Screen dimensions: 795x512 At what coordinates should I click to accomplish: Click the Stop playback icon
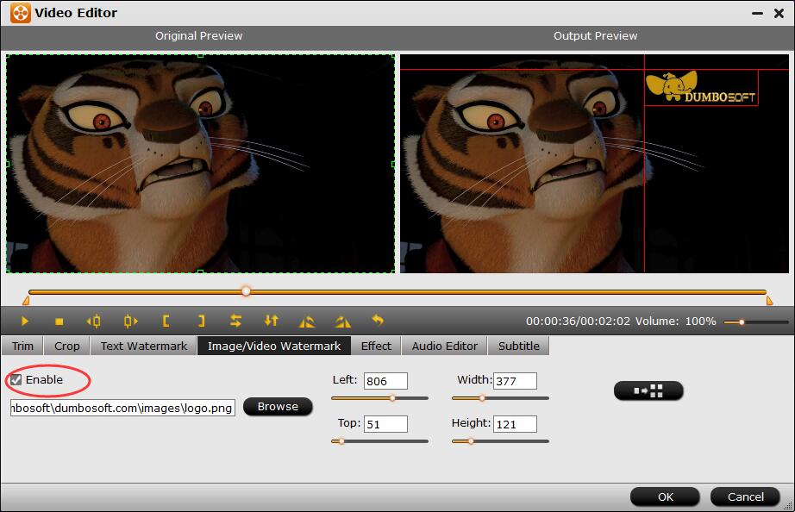59,322
